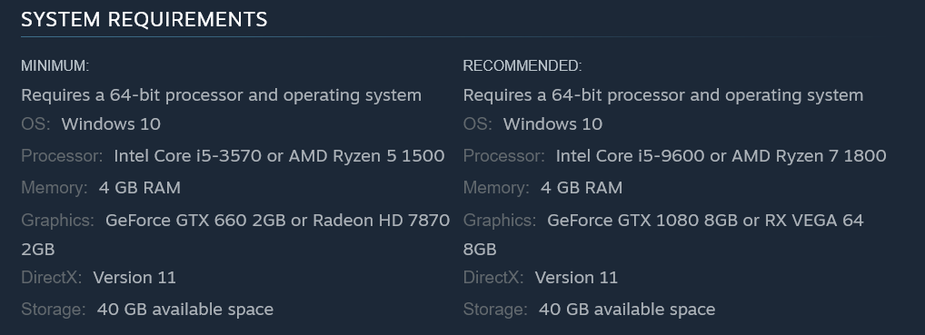Click the Processor label under MINIMUM
925x335 pixels.
click(x=62, y=156)
